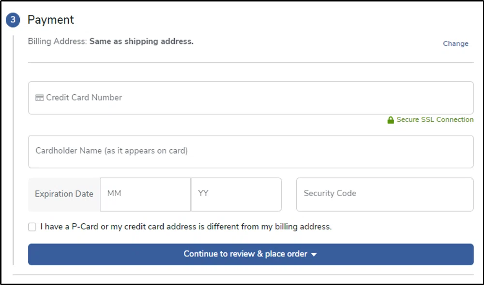The image size is (484, 285).
Task: Click the YY expiration year field
Action: point(236,194)
